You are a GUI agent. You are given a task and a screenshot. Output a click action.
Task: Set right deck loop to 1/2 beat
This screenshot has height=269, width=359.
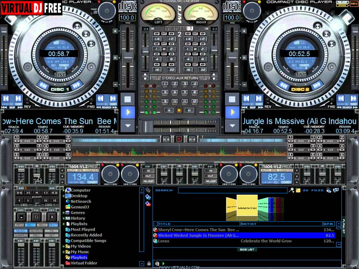pos(202,38)
